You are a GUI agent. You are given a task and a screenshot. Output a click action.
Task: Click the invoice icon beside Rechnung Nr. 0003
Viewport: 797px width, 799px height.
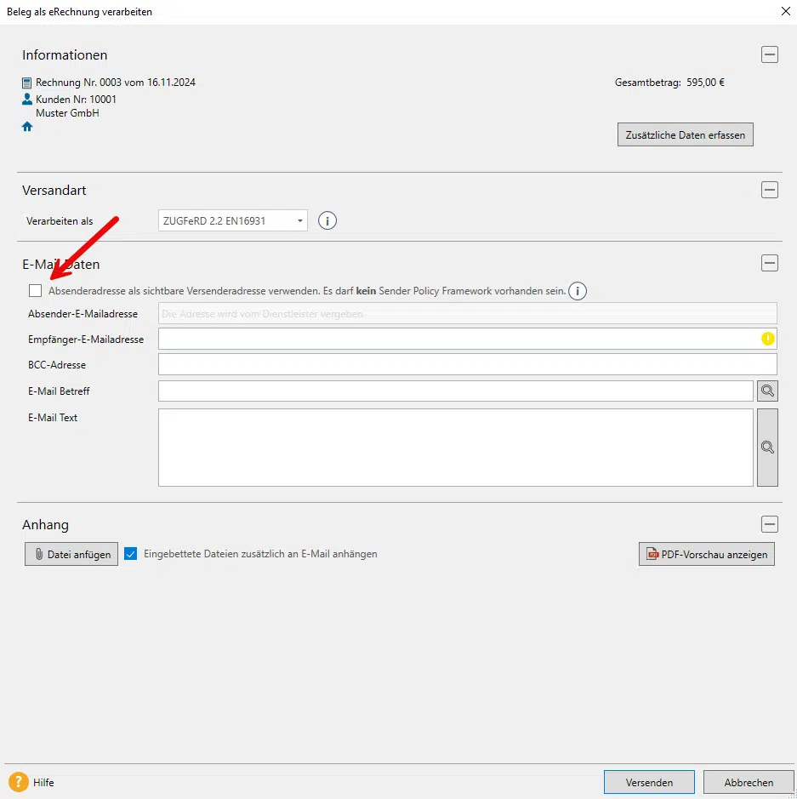tap(26, 82)
